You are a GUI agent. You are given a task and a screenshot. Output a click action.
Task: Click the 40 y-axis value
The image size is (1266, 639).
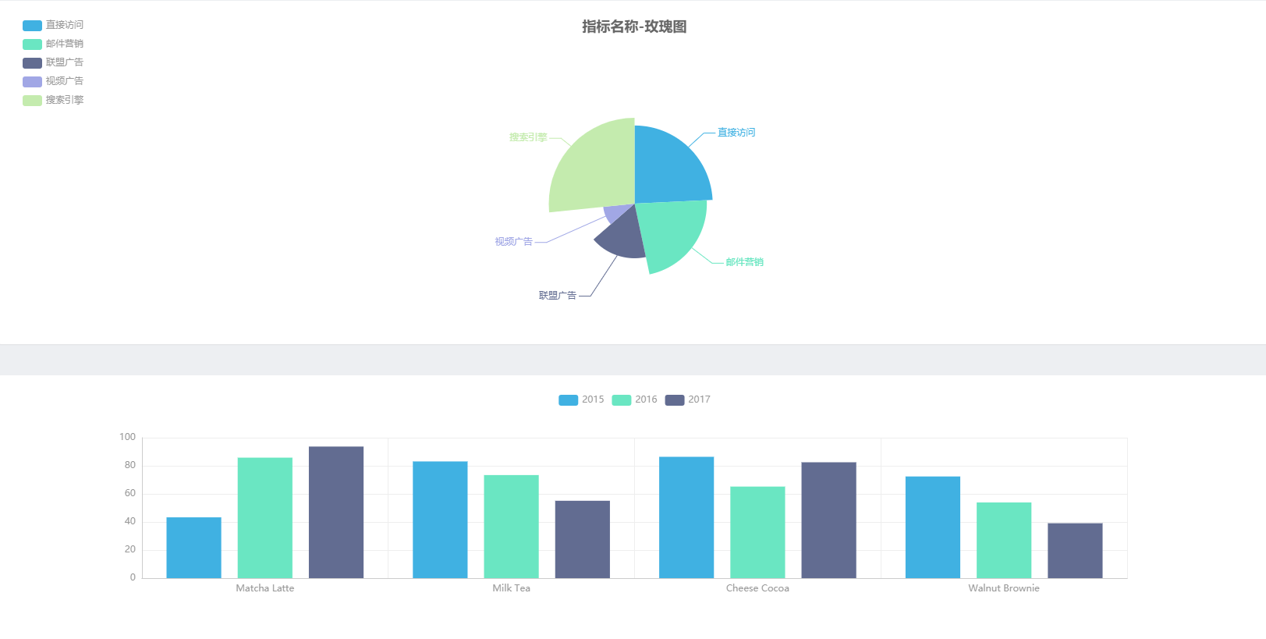pyautogui.click(x=130, y=521)
